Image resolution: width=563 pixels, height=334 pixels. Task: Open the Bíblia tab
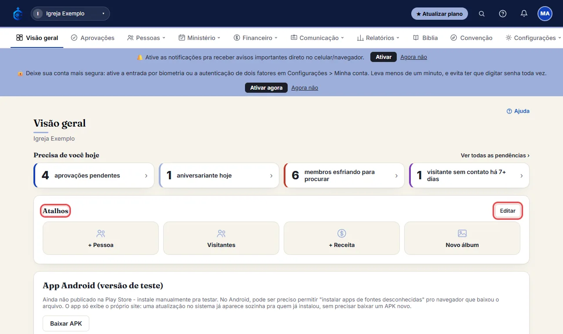[x=425, y=38]
